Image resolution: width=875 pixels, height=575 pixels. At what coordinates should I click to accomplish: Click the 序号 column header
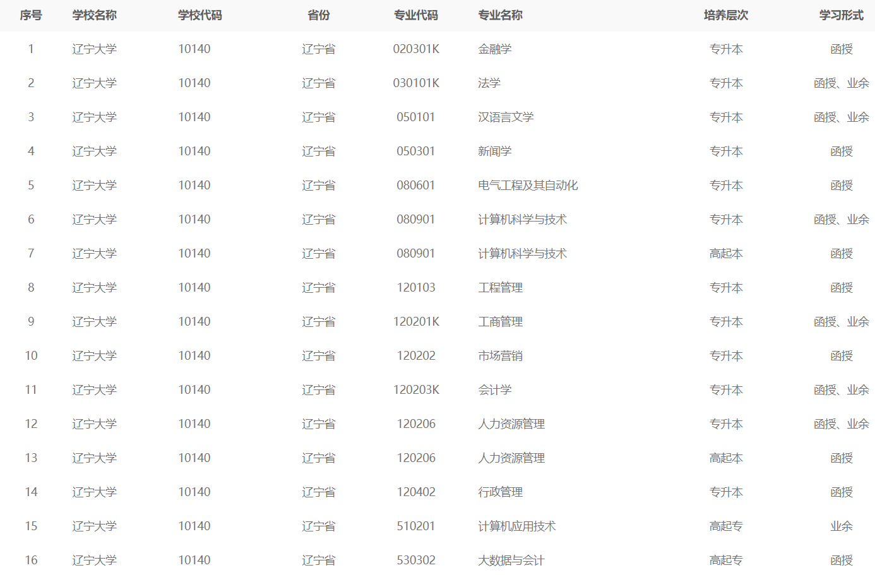point(31,15)
